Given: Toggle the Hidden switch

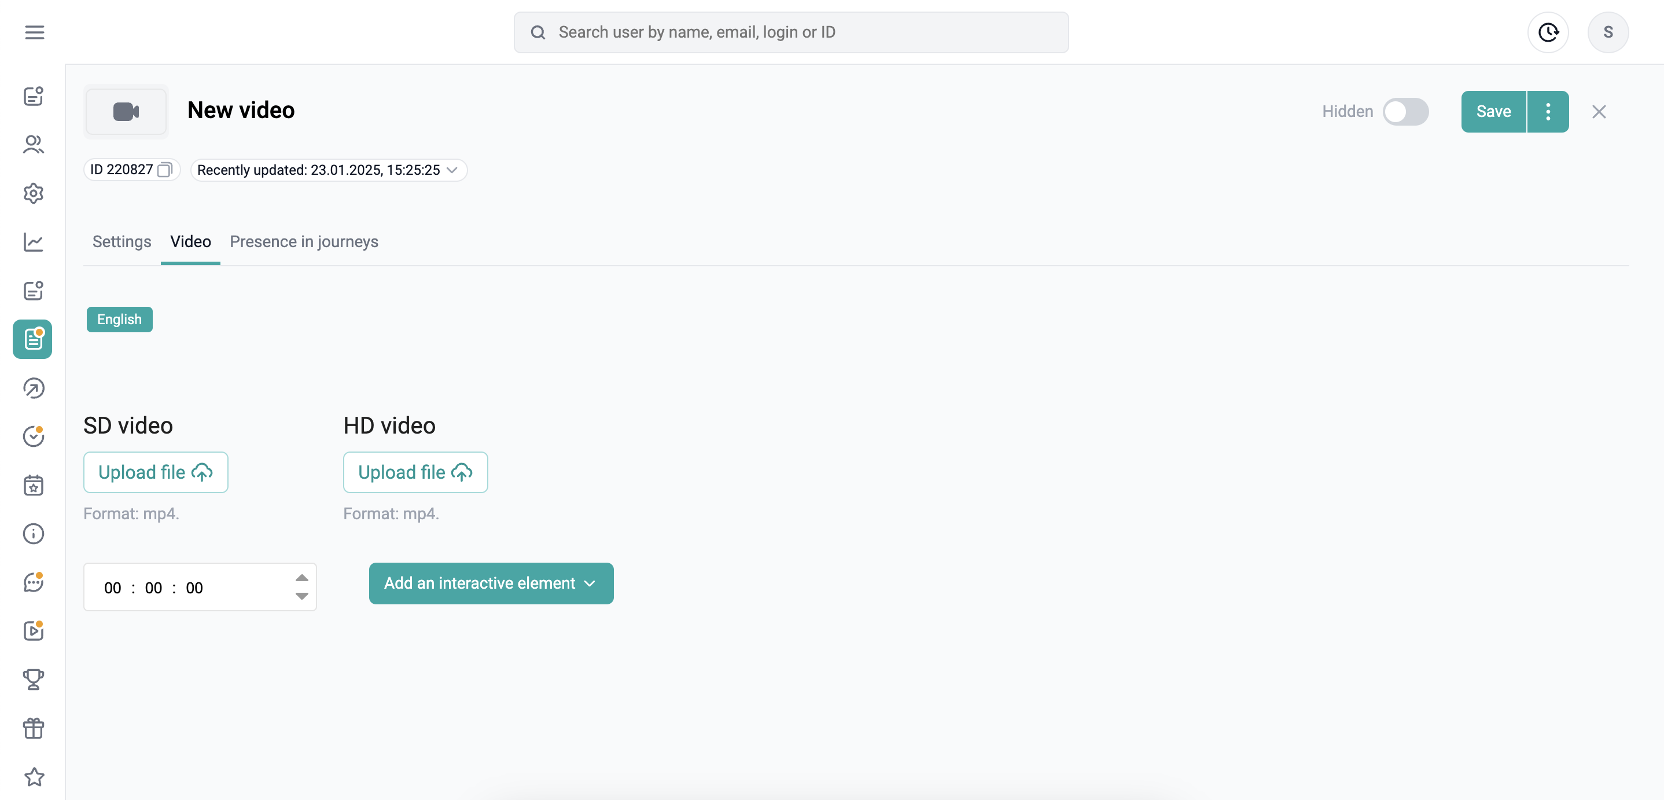Looking at the screenshot, I should [1405, 111].
